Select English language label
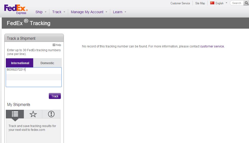Image resolution: width=249 pixels, height=143 pixels. (219, 3)
